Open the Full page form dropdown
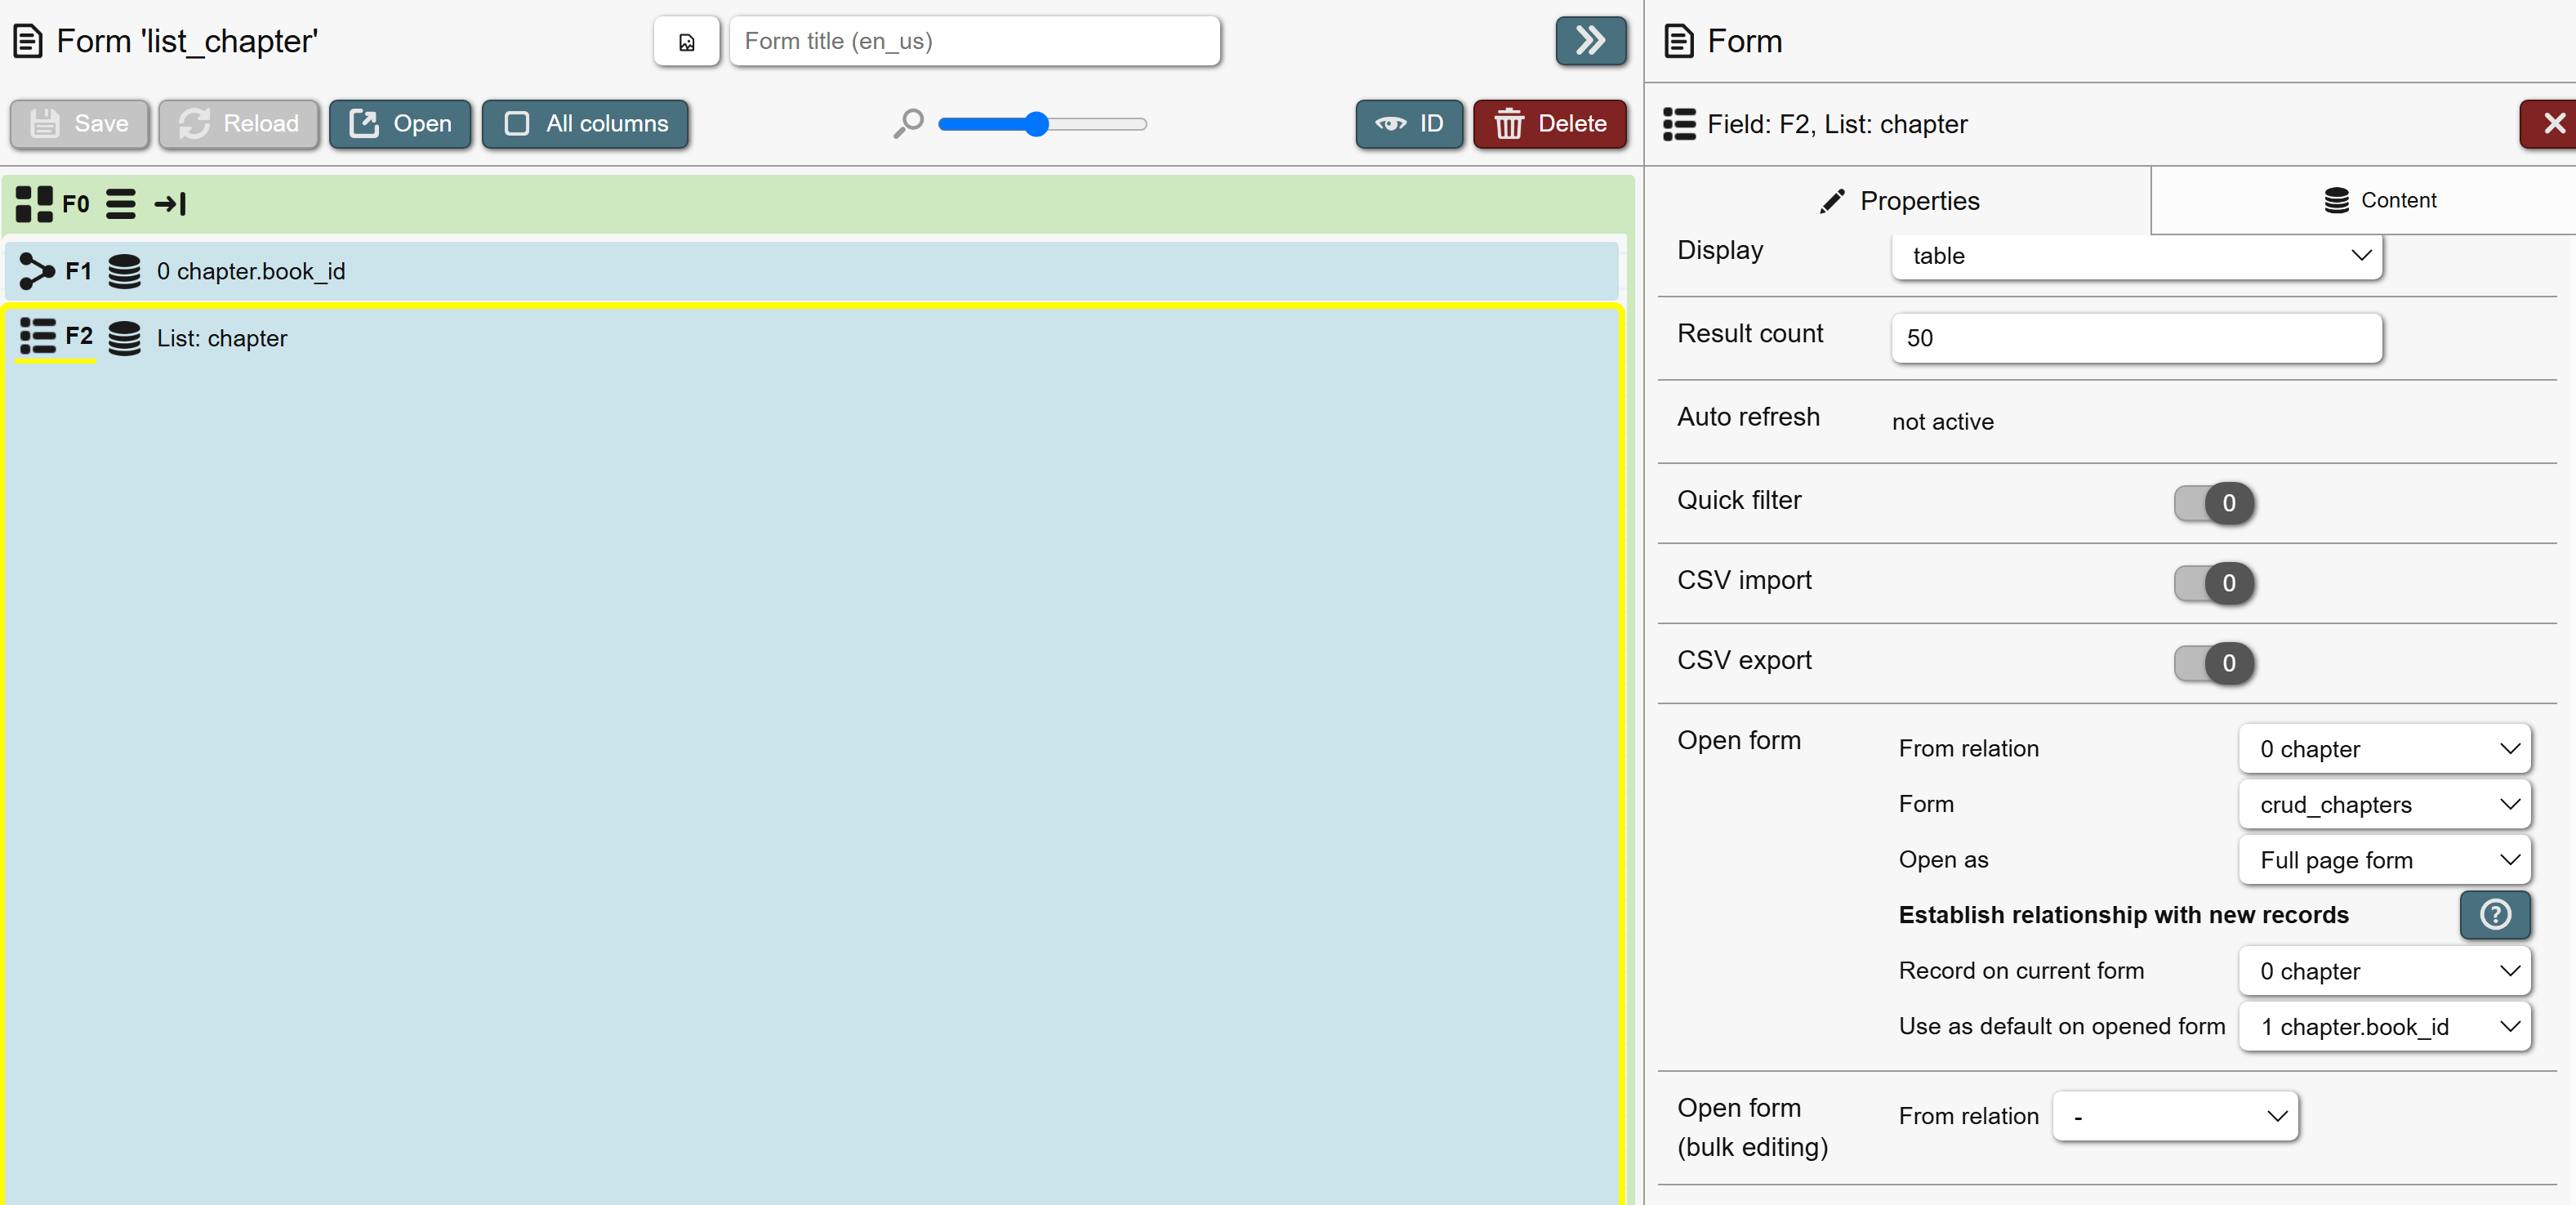The image size is (2576, 1205). 2384,860
